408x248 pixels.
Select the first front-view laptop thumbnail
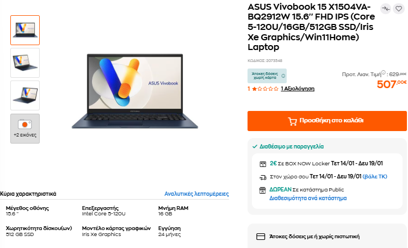(x=25, y=30)
